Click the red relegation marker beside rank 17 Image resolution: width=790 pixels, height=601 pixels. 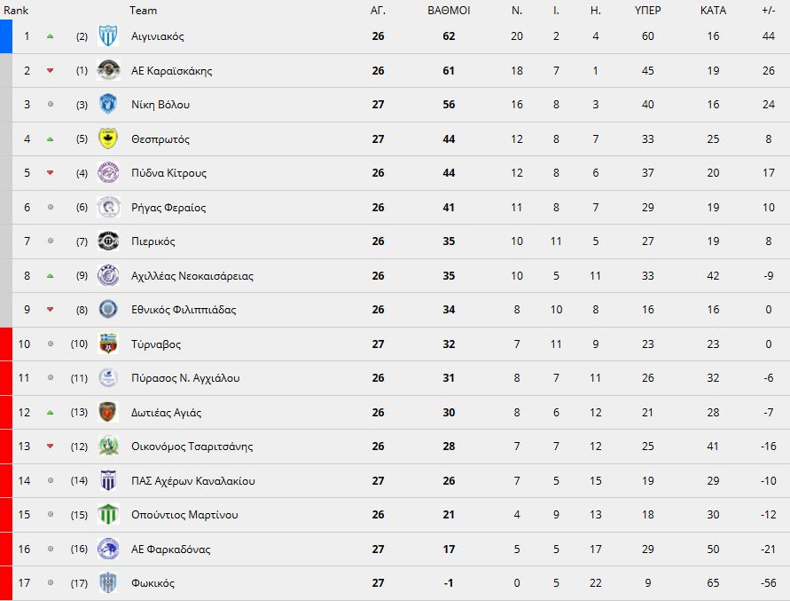(6, 583)
